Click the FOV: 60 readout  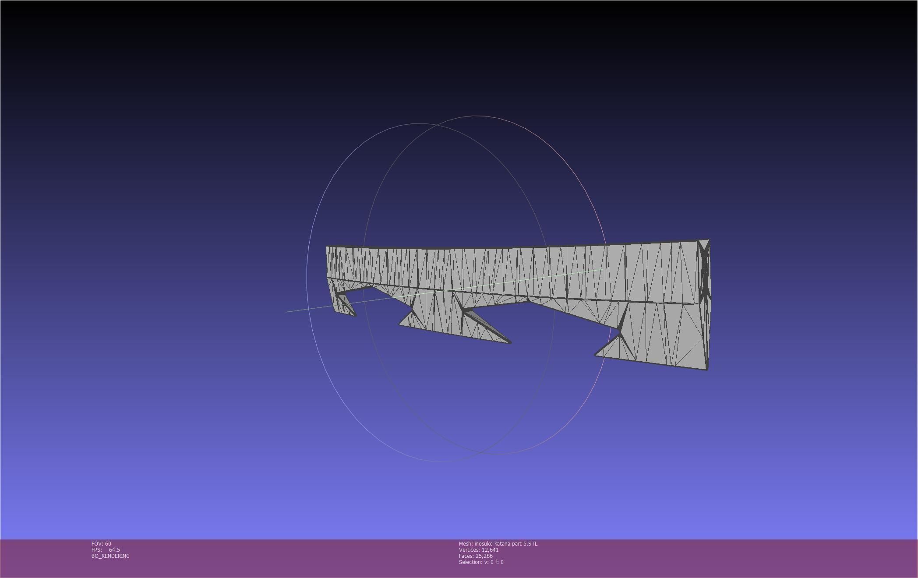(101, 543)
